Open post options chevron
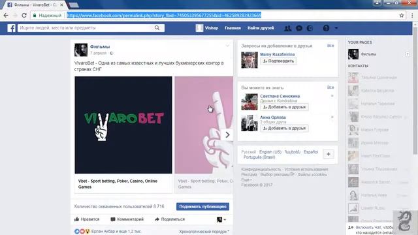 (227, 46)
